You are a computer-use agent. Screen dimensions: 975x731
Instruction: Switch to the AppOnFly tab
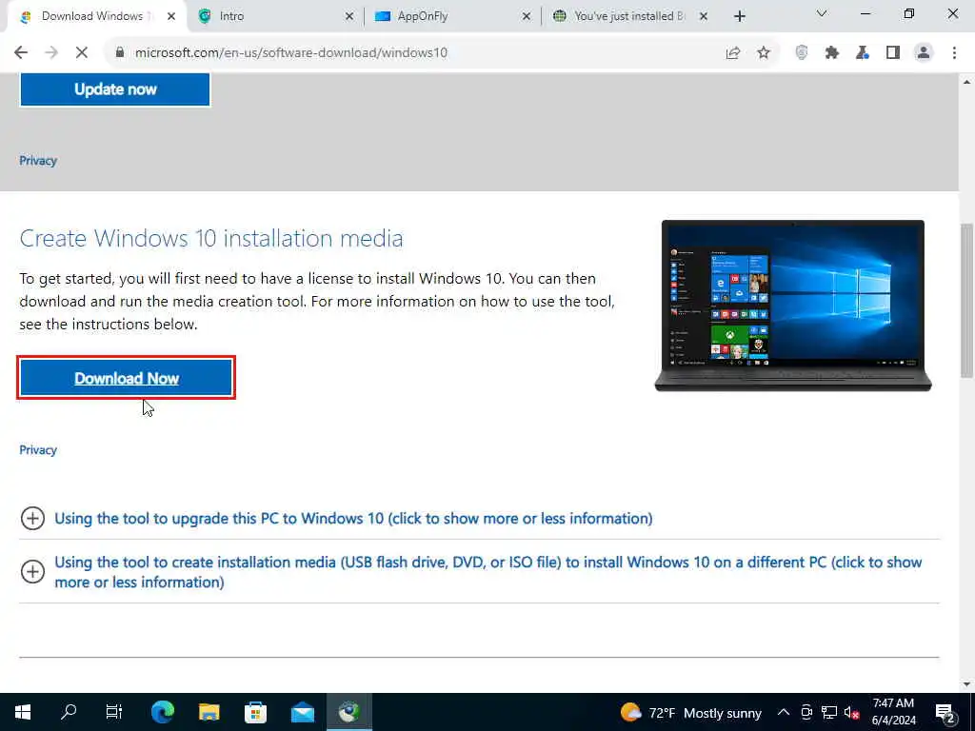click(x=450, y=17)
